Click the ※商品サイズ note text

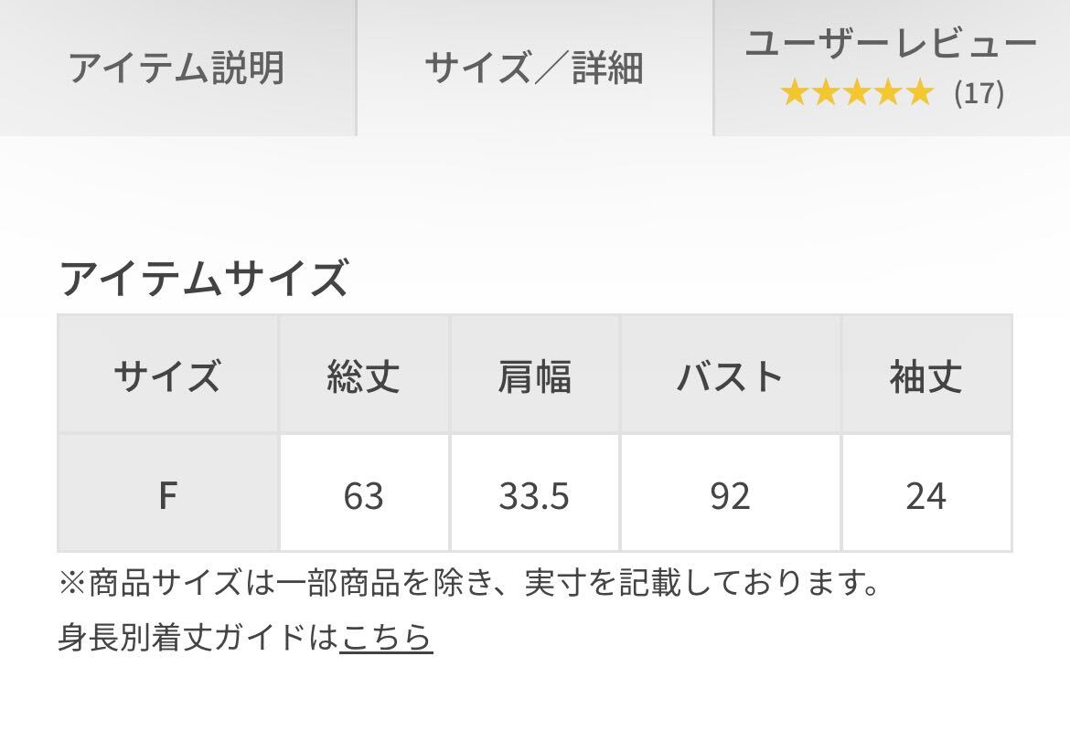[x=468, y=582]
